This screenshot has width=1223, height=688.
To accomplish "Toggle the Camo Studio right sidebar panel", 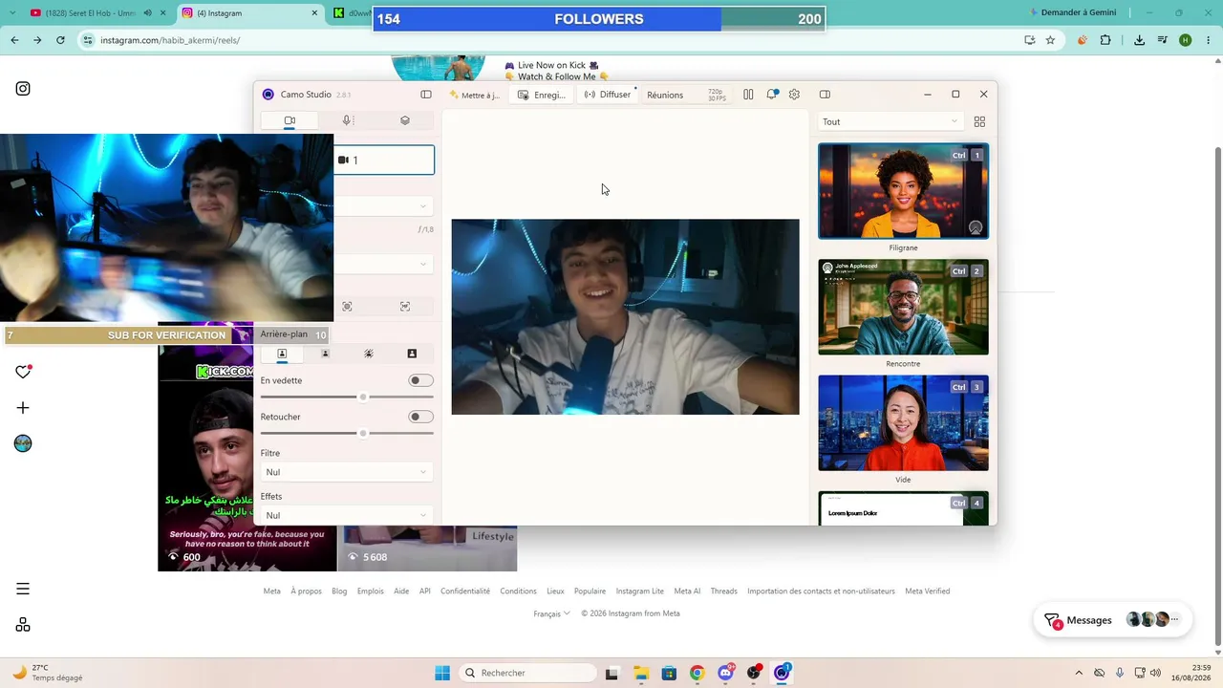I will pyautogui.click(x=825, y=95).
